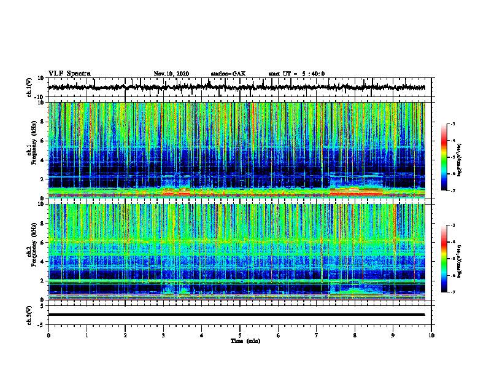Click time axis tick label "0"

click(x=48, y=335)
